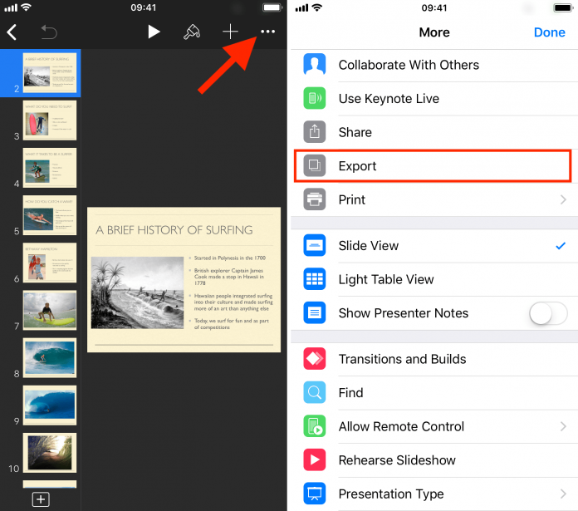578x511 pixels.
Task: Switch to Light Table View
Action: (x=385, y=280)
